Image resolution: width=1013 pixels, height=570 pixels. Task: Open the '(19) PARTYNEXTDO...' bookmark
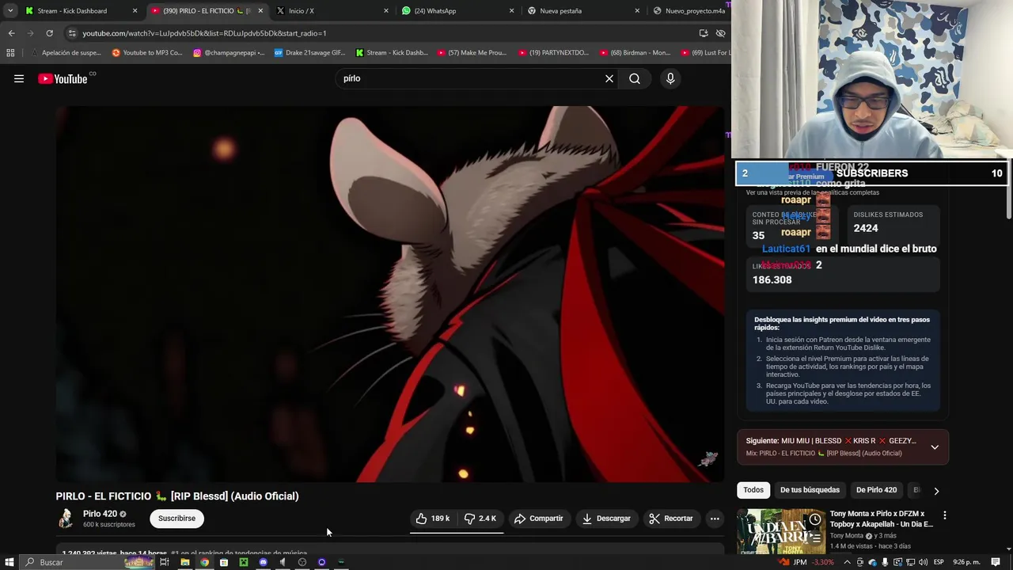pyautogui.click(x=554, y=53)
